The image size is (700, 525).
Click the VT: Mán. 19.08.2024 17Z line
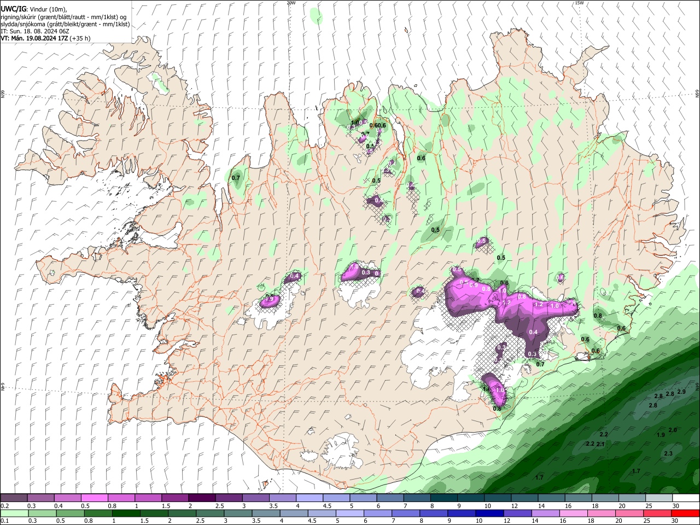point(45,38)
